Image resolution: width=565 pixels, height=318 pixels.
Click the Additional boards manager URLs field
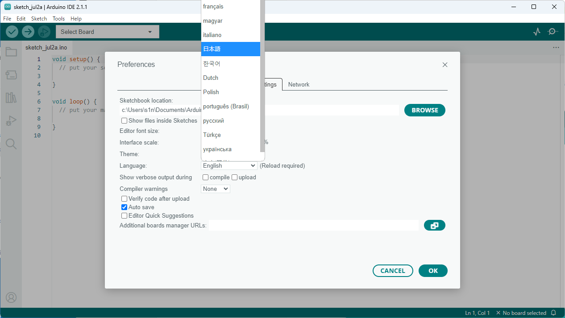coord(313,226)
